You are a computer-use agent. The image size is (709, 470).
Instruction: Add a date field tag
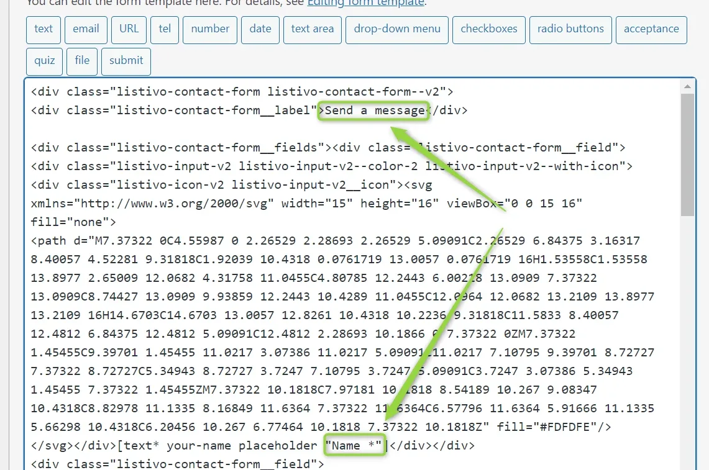[260, 30]
